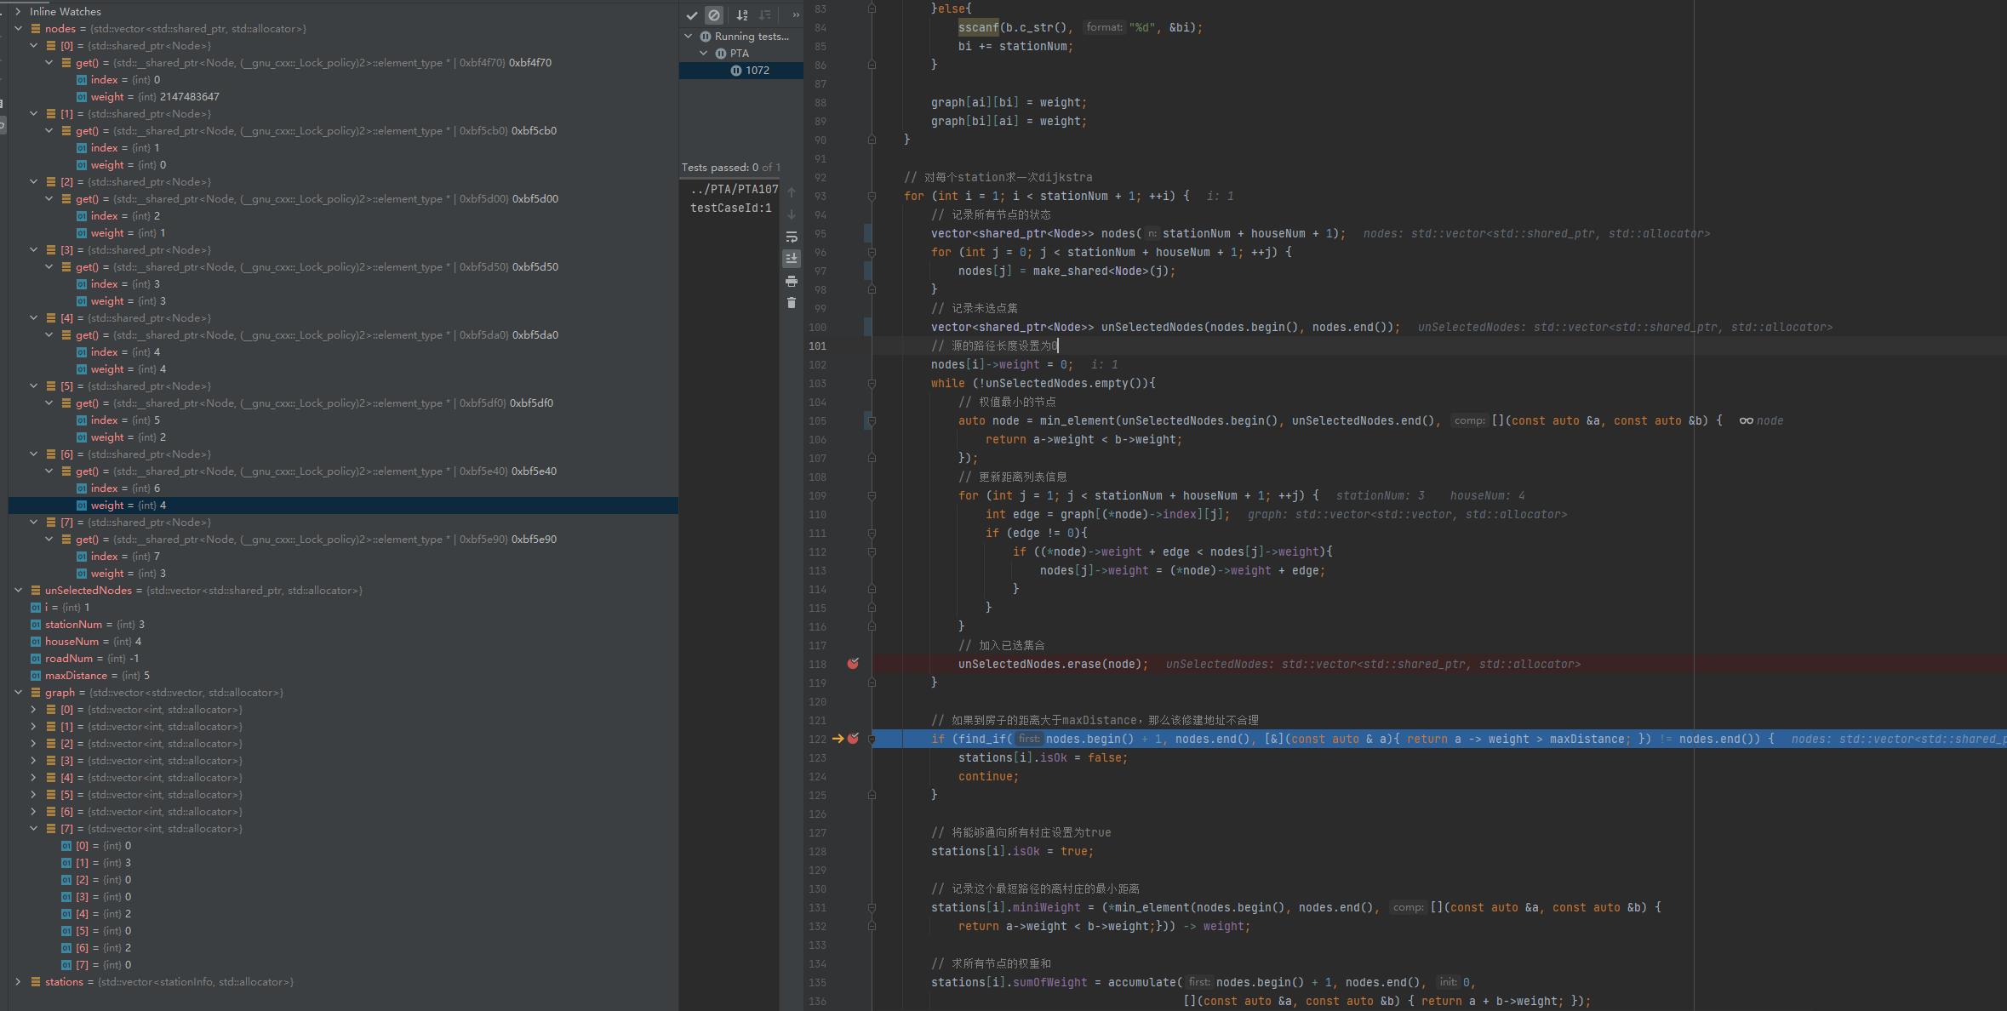This screenshot has width=2007, height=1011.
Task: Sort tests alphabetically
Action: (x=742, y=15)
